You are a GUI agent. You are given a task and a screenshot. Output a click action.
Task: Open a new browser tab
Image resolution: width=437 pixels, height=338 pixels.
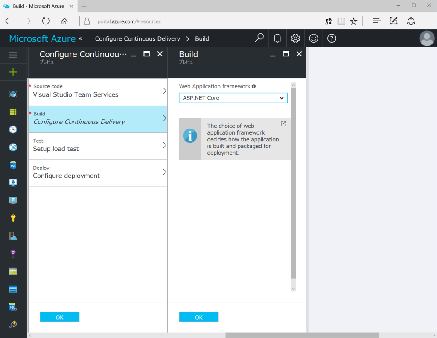point(84,6)
